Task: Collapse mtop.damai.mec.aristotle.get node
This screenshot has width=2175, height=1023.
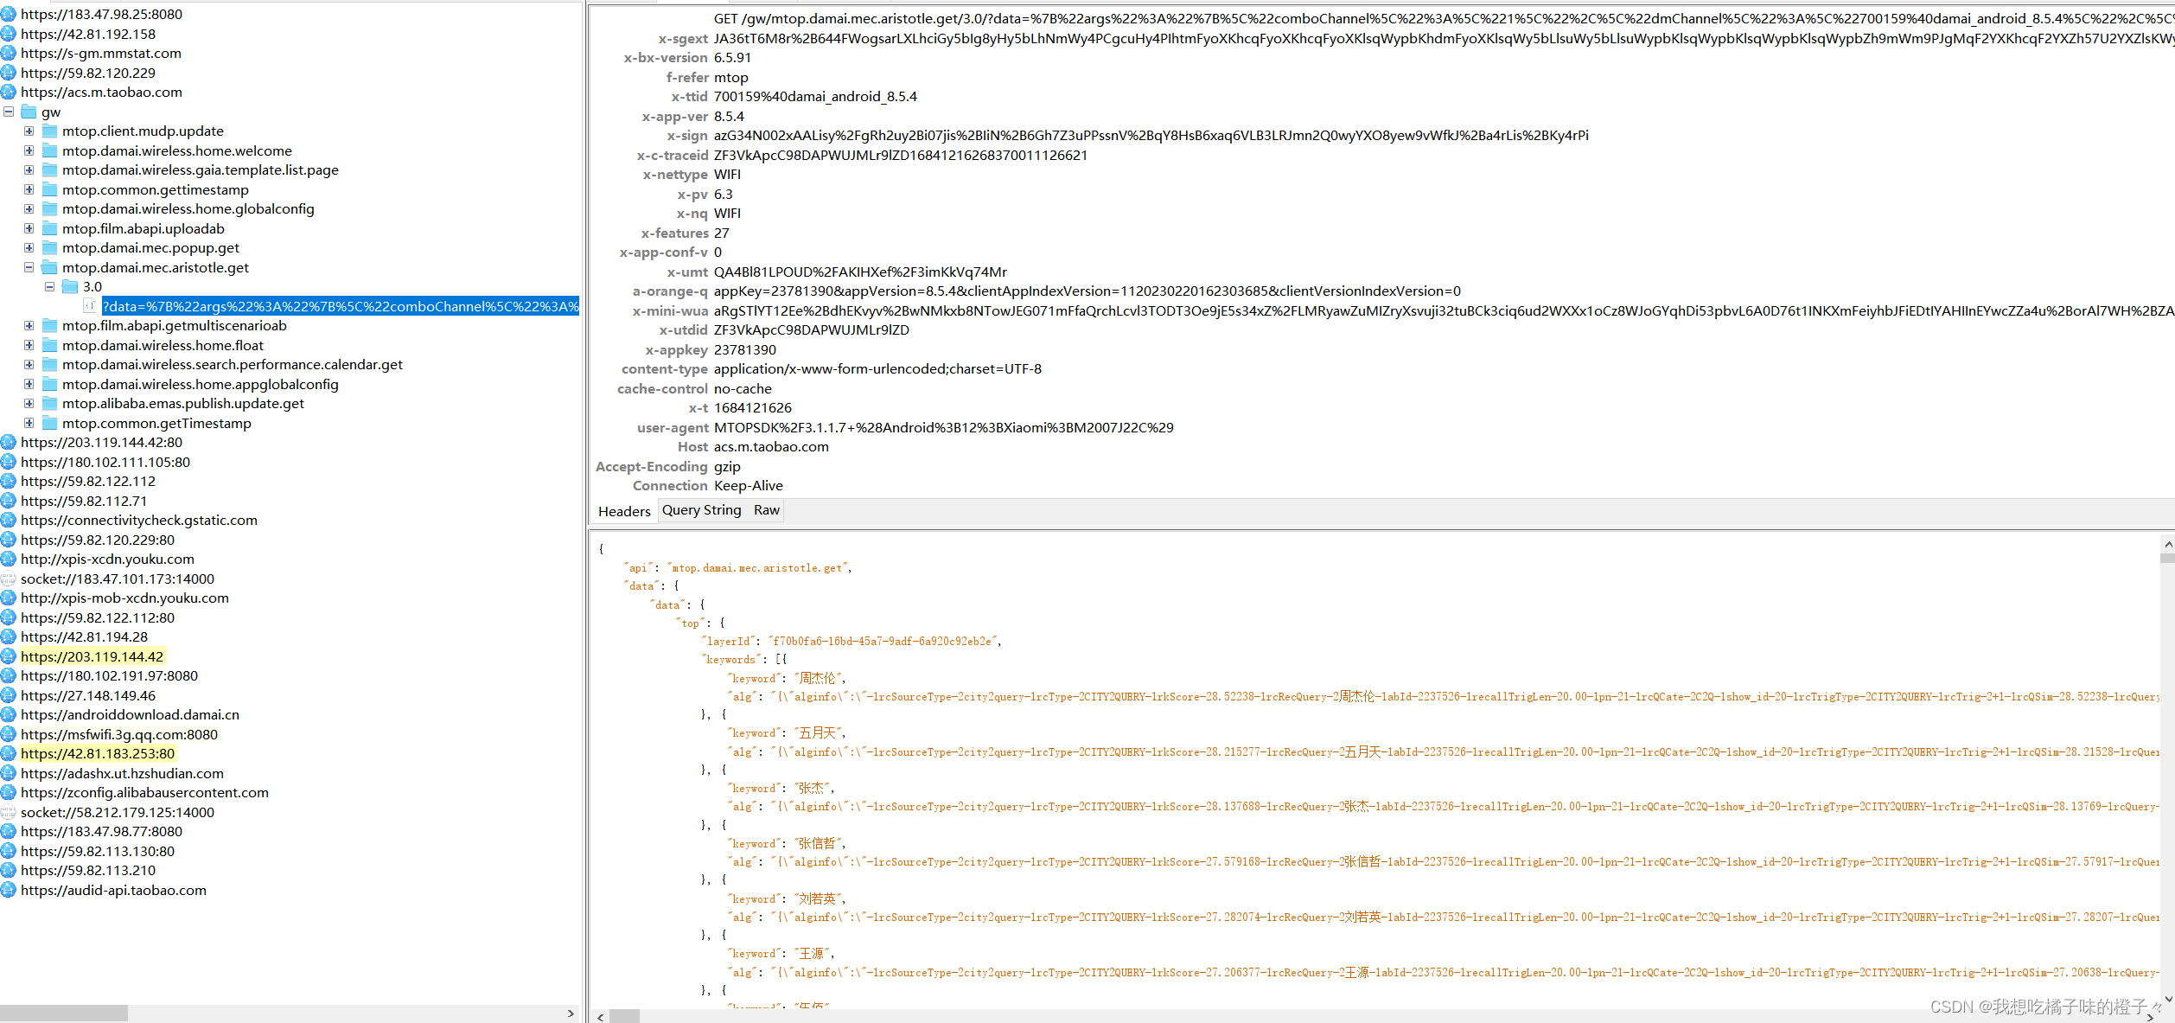Action: [x=29, y=267]
